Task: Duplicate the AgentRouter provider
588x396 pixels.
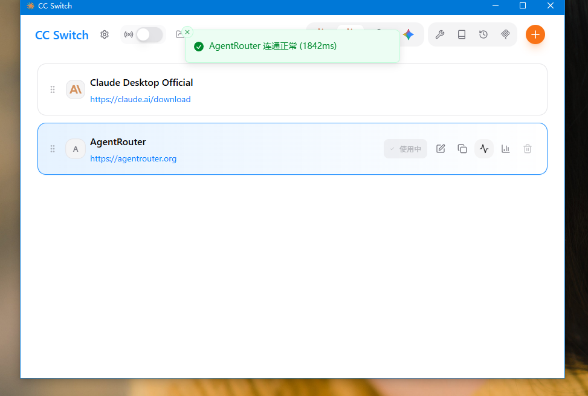Action: pyautogui.click(x=462, y=149)
